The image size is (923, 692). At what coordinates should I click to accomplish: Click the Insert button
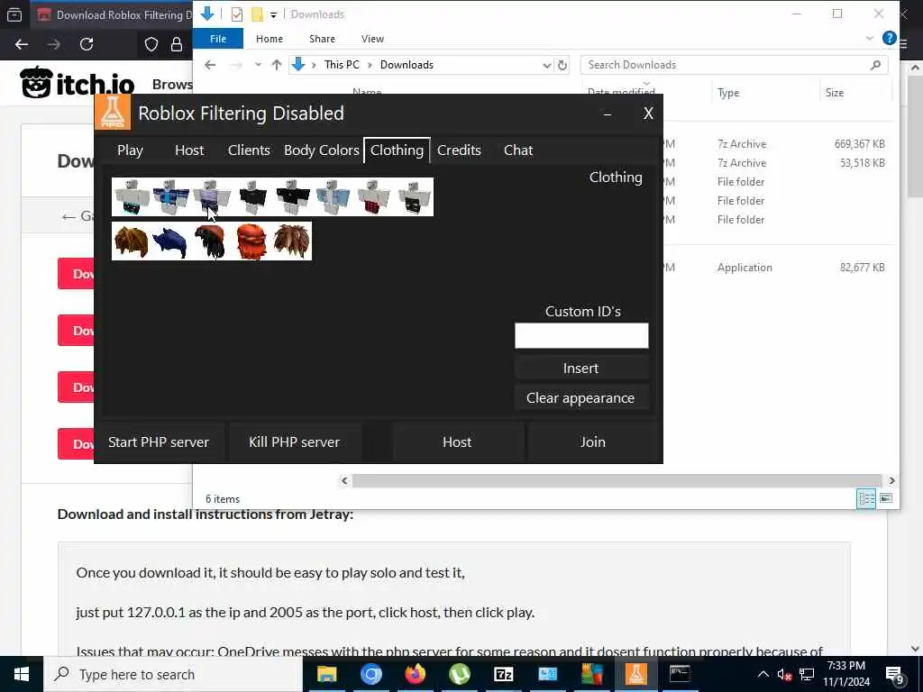pyautogui.click(x=581, y=368)
